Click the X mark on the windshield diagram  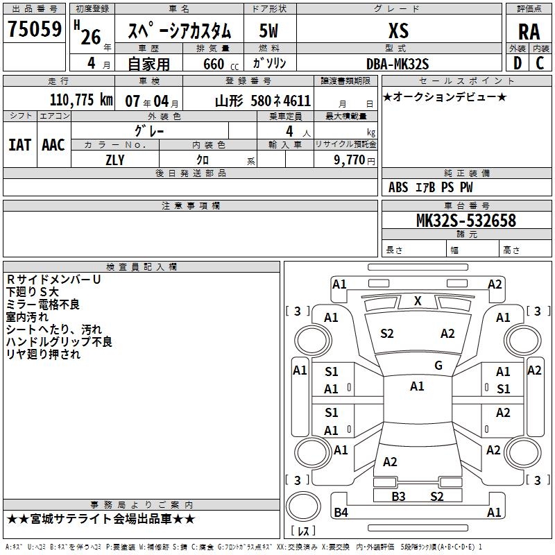click(418, 301)
